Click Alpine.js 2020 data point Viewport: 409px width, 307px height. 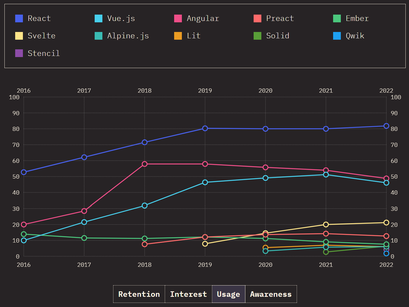265,251
